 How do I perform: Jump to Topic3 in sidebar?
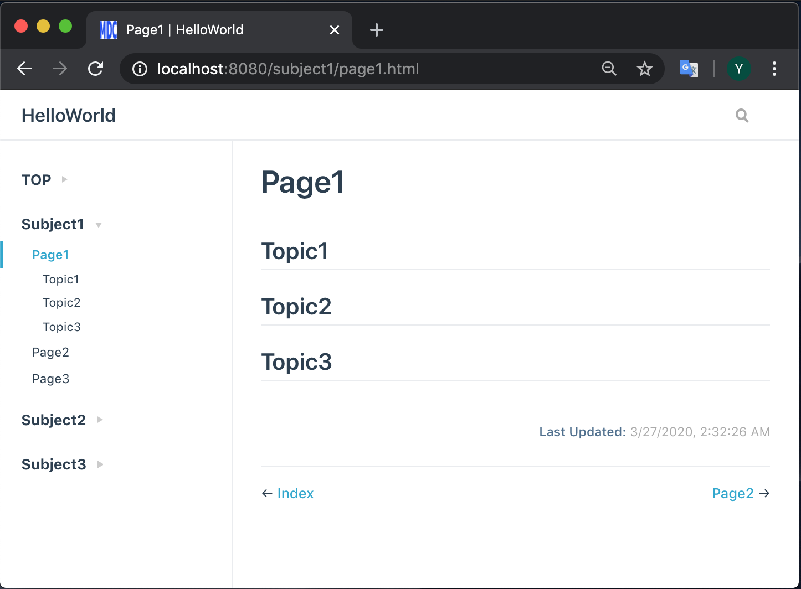click(x=61, y=327)
